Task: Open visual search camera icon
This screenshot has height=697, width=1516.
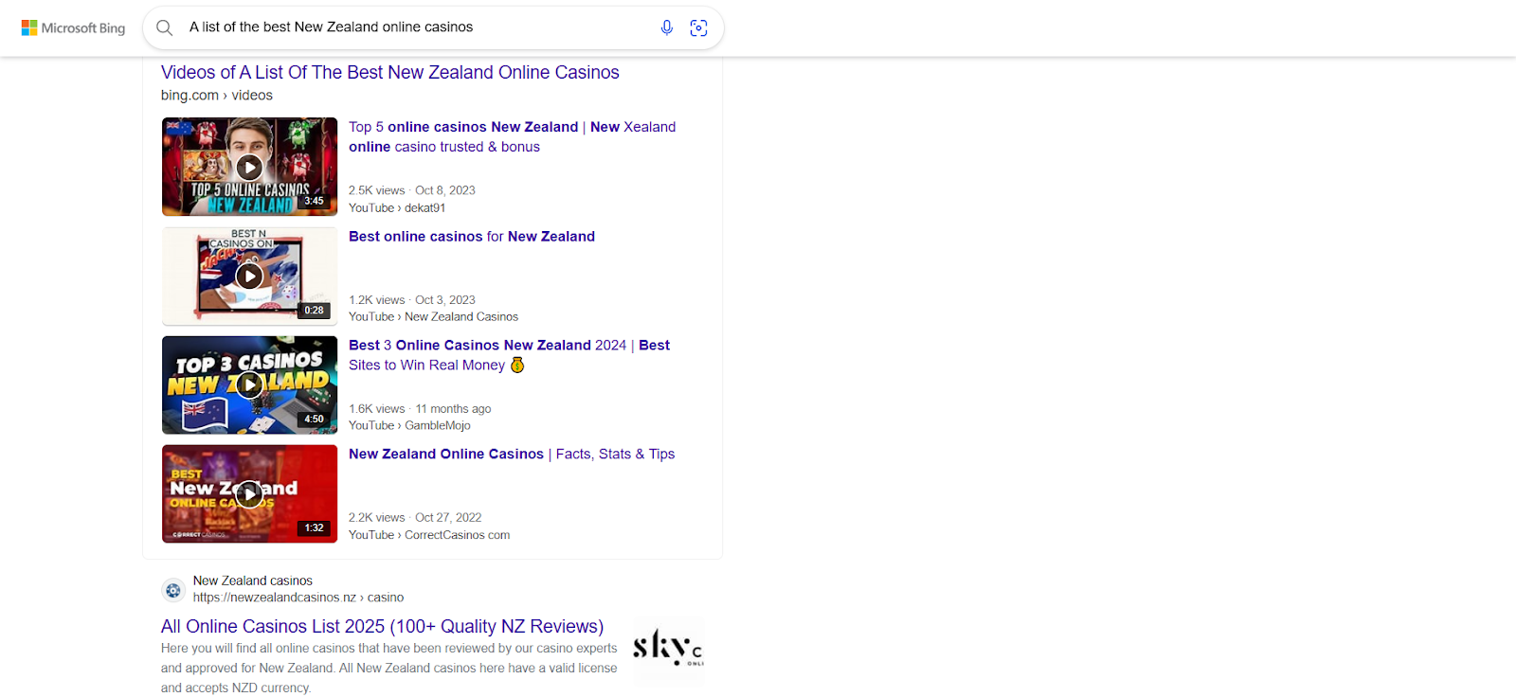Action: tap(698, 27)
